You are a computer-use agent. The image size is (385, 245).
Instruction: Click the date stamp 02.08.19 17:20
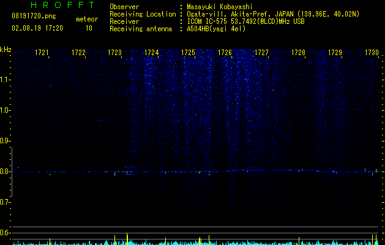click(37, 28)
